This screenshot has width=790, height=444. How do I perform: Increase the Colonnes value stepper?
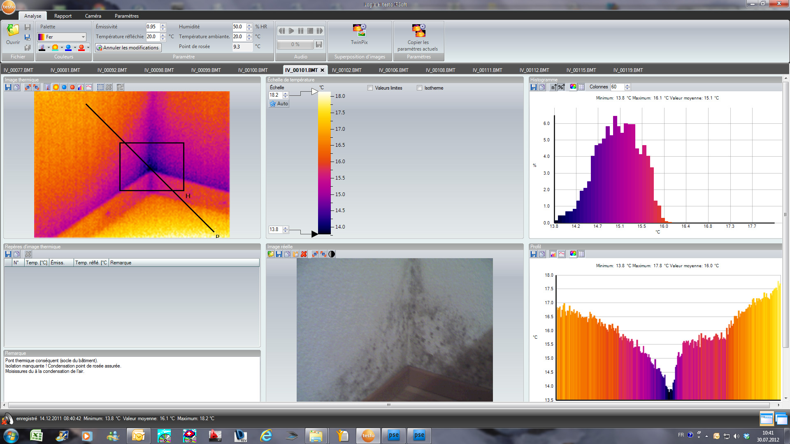pyautogui.click(x=627, y=85)
